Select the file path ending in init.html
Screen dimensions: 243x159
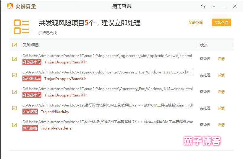(x=107, y=56)
